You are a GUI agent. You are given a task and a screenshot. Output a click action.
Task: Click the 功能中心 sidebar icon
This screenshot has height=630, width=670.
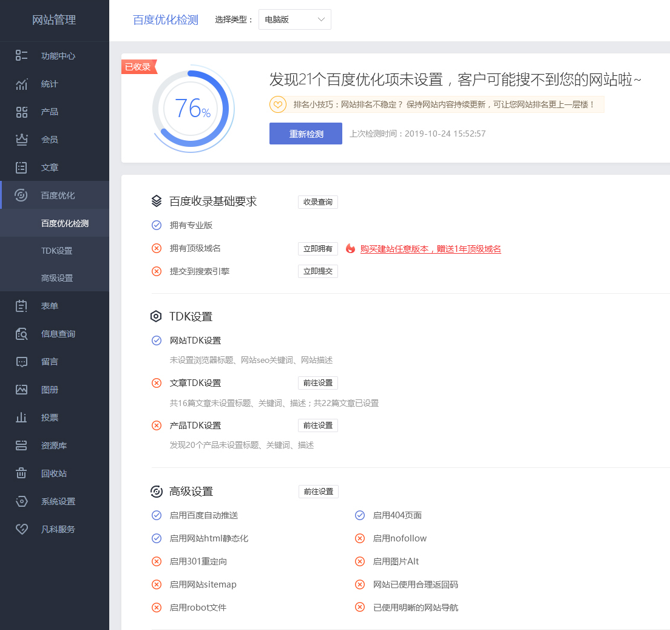pos(21,55)
